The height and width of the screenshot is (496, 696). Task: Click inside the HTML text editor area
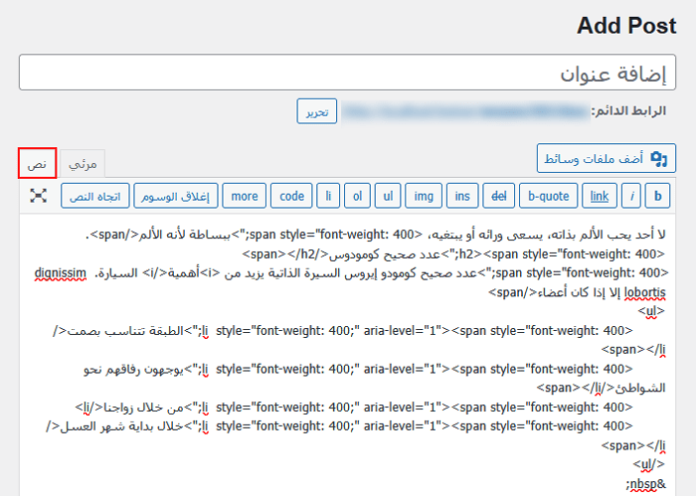coord(347,355)
